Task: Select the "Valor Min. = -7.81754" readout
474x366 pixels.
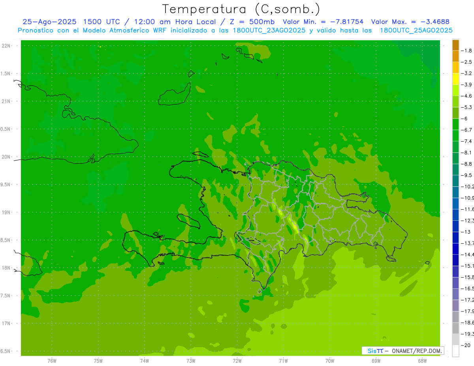Action: click(x=323, y=22)
